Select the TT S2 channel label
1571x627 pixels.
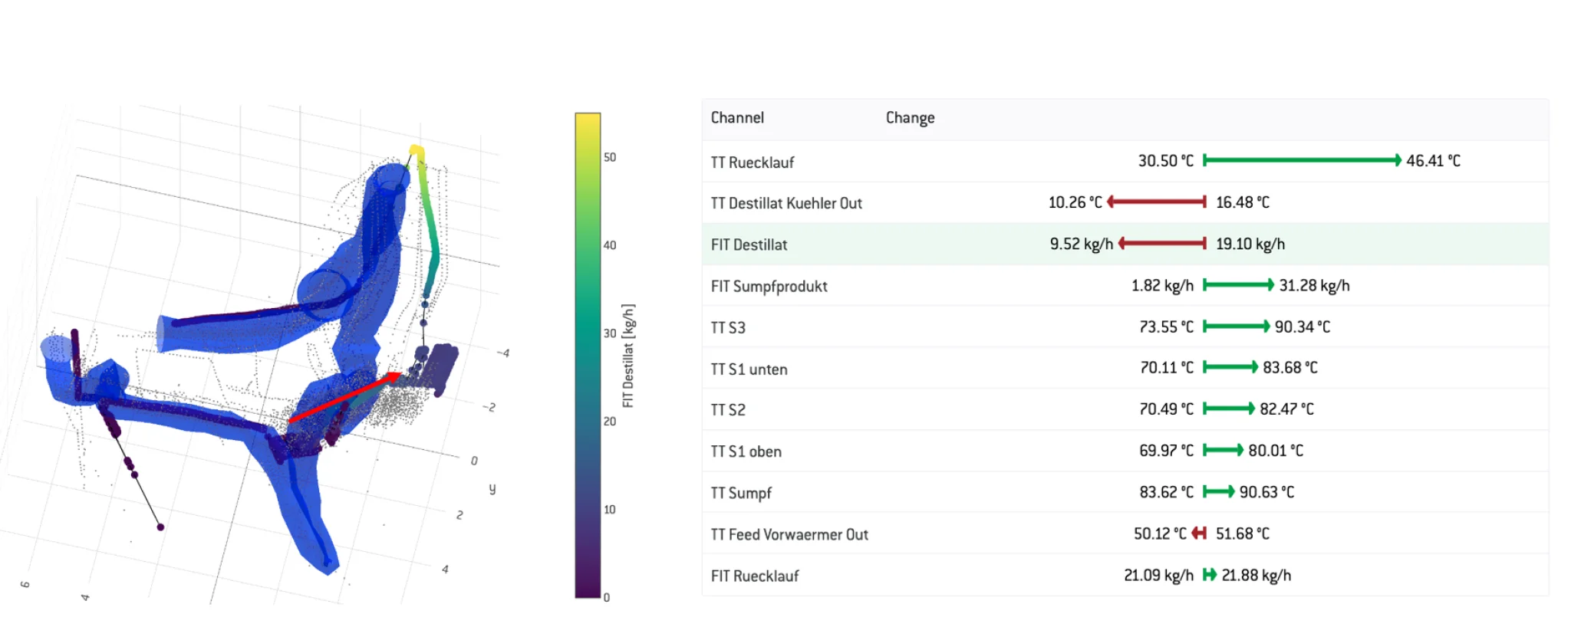728,410
